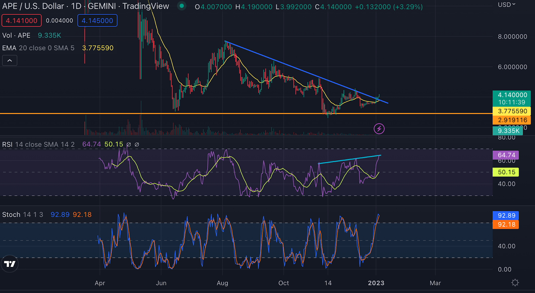
Task: Click the red sell price 4.141000 button
Action: tap(22, 20)
